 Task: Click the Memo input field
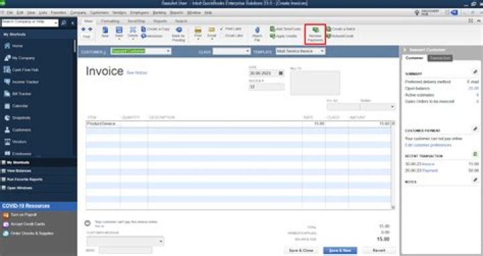125,250
